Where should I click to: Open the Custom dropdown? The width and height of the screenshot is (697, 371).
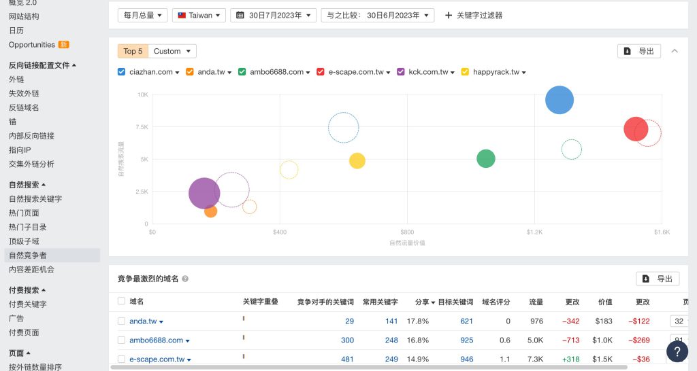point(172,51)
